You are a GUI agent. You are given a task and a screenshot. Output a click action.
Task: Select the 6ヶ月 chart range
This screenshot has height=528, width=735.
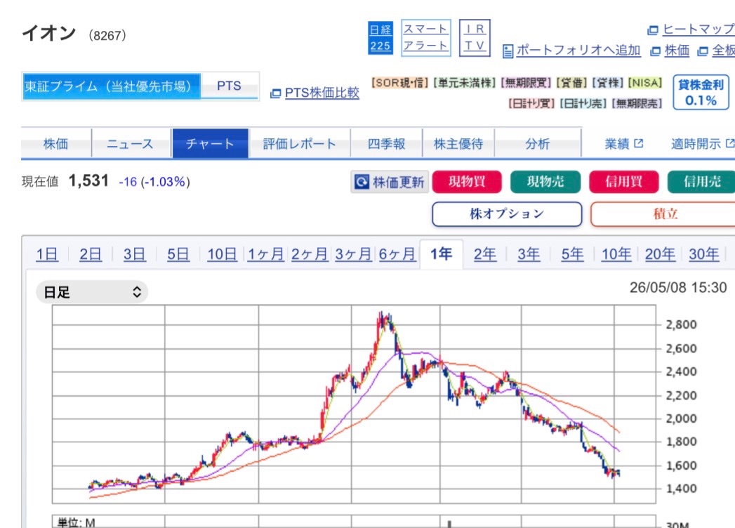coord(397,254)
